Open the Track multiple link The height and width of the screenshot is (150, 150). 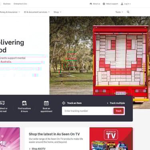click(x=117, y=103)
